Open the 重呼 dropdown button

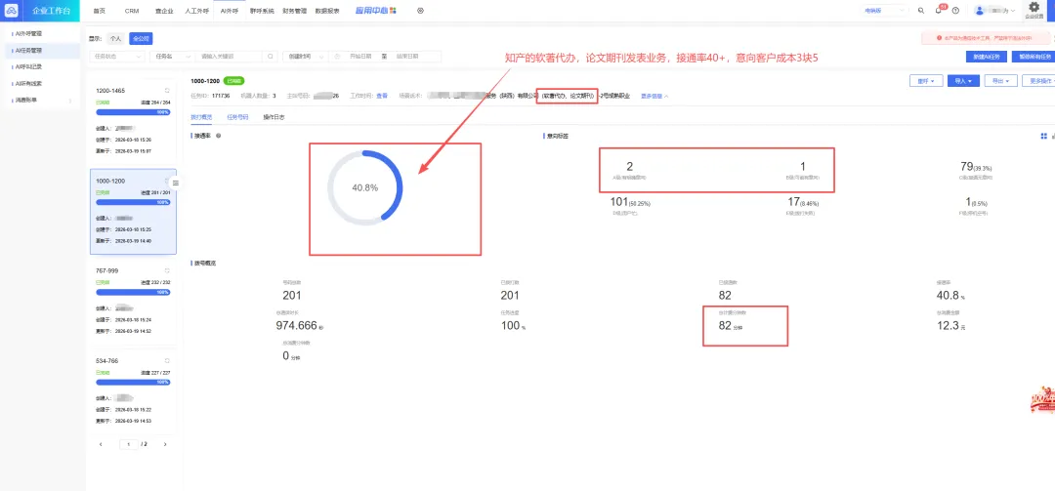point(926,81)
